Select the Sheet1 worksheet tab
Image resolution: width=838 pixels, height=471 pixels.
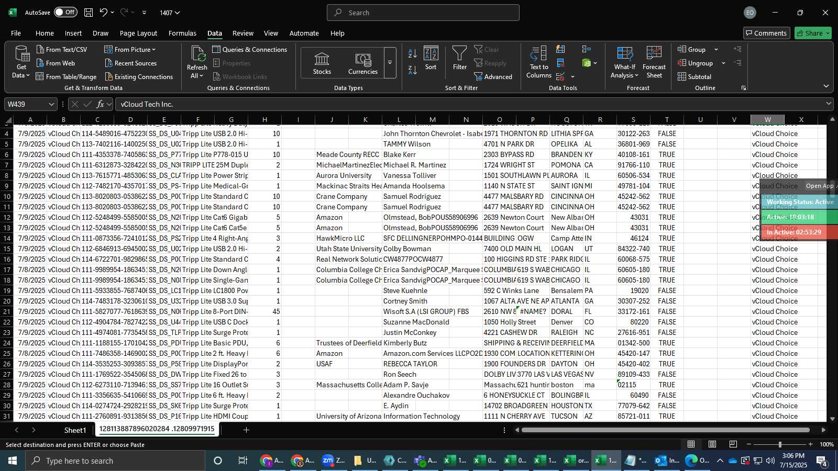(x=75, y=430)
